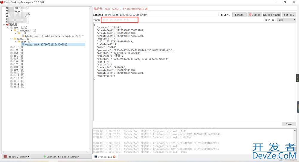Click the db3 database icon
Image resolution: width=299 pixels, height=162 pixels.
(x=11, y=53)
